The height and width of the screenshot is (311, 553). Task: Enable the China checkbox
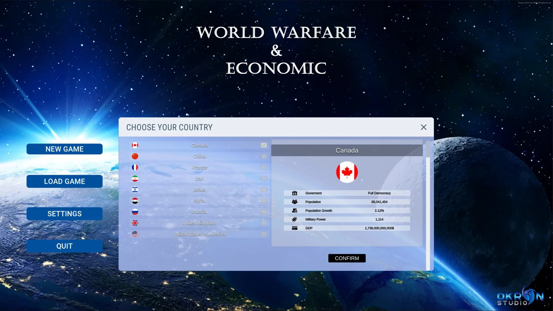[264, 156]
